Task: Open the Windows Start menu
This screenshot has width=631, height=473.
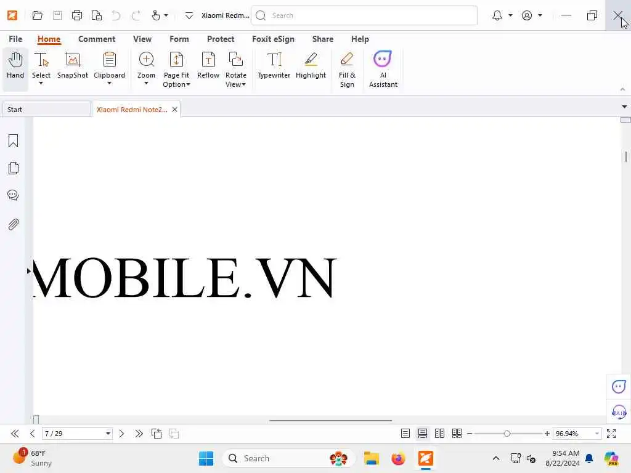Action: pyautogui.click(x=206, y=458)
